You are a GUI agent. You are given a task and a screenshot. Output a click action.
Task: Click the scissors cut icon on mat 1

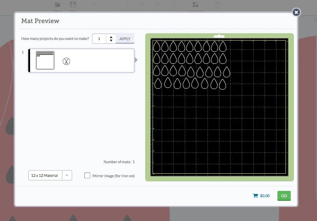[x=66, y=61]
